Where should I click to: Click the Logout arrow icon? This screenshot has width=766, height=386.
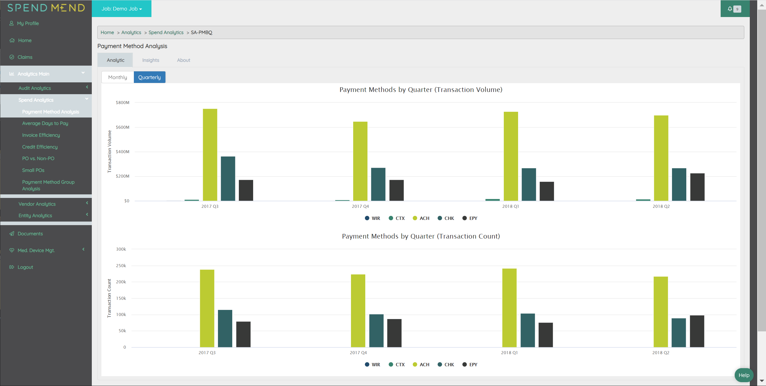12,267
